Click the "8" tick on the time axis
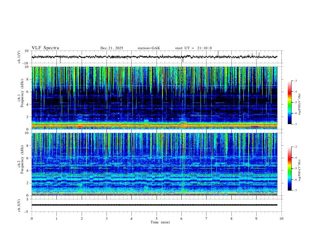Image resolution: width=317 pixels, height=245 pixels. pyautogui.click(x=231, y=219)
